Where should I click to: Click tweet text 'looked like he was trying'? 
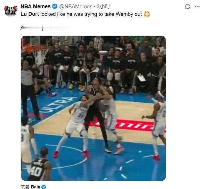[69, 14]
